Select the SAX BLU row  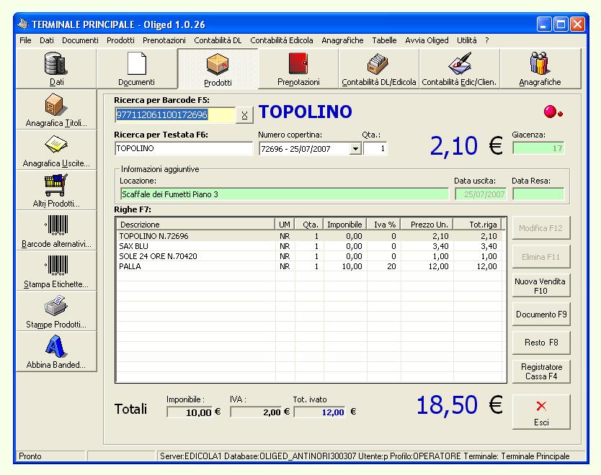(309, 246)
